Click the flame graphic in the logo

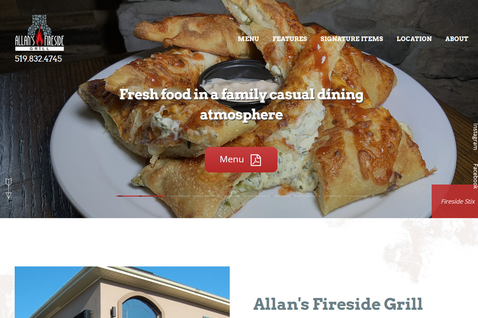tap(39, 35)
